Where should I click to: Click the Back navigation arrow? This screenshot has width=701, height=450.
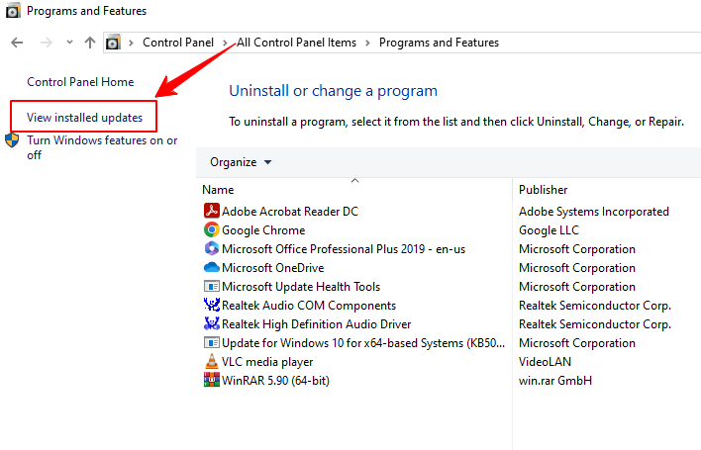pos(17,43)
